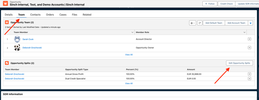Image resolution: width=259 pixels, height=100 pixels.
Task: Switch to the Files tab
Action: [x=74, y=15]
